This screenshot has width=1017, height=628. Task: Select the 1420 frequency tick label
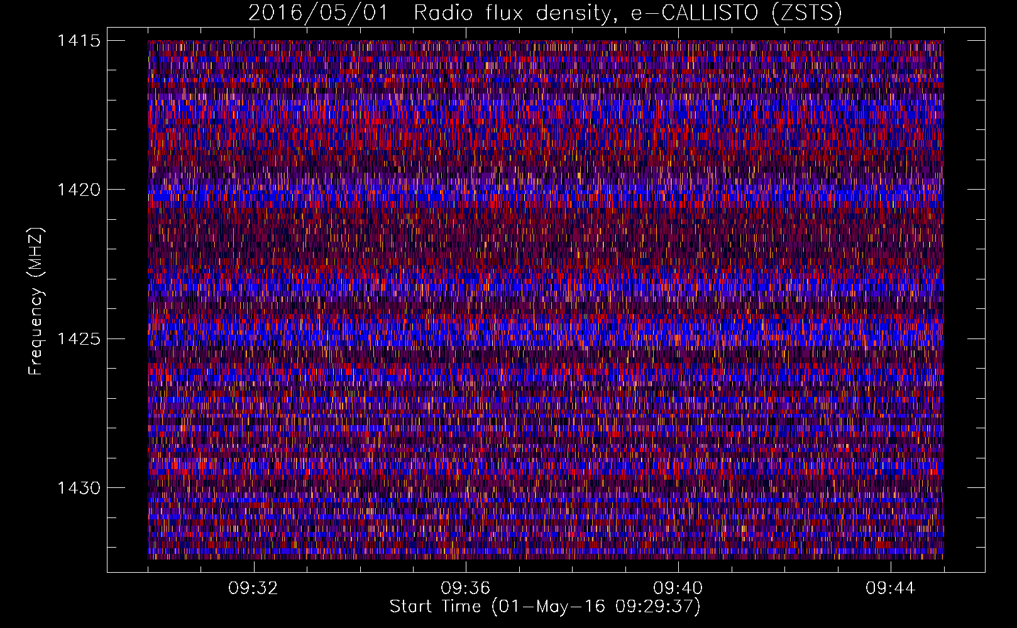coord(79,190)
